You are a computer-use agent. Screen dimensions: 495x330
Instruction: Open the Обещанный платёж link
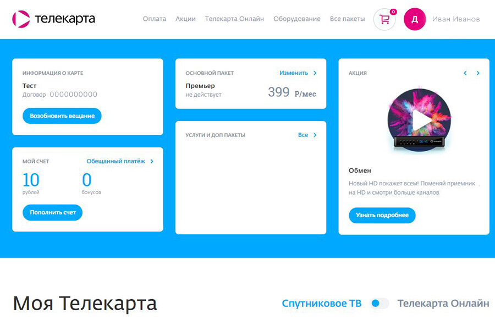coord(116,161)
